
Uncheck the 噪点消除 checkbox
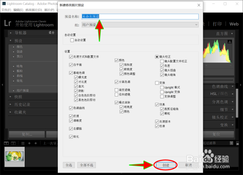(116, 102)
